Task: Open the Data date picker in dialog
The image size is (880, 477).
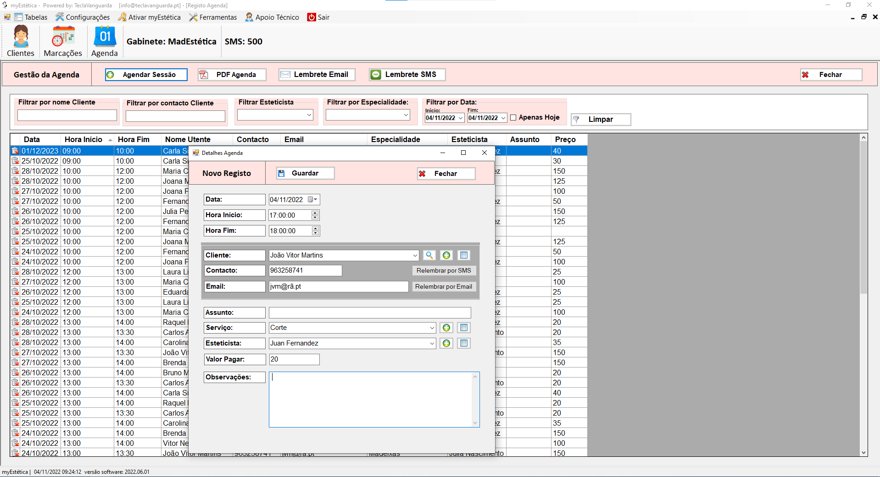Action: click(313, 200)
